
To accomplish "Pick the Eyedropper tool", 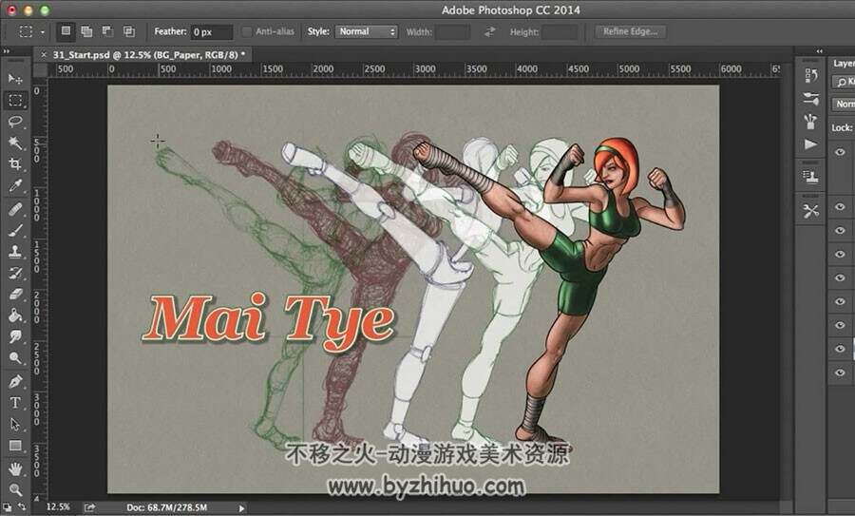I will 14,185.
